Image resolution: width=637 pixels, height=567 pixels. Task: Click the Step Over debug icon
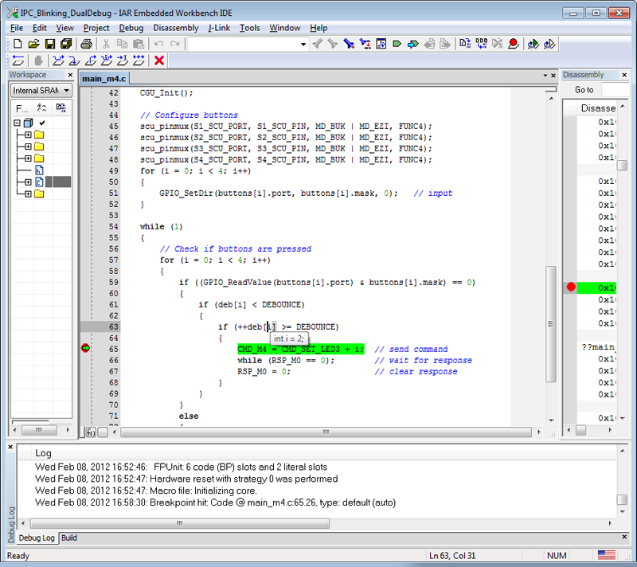pyautogui.click(x=58, y=61)
